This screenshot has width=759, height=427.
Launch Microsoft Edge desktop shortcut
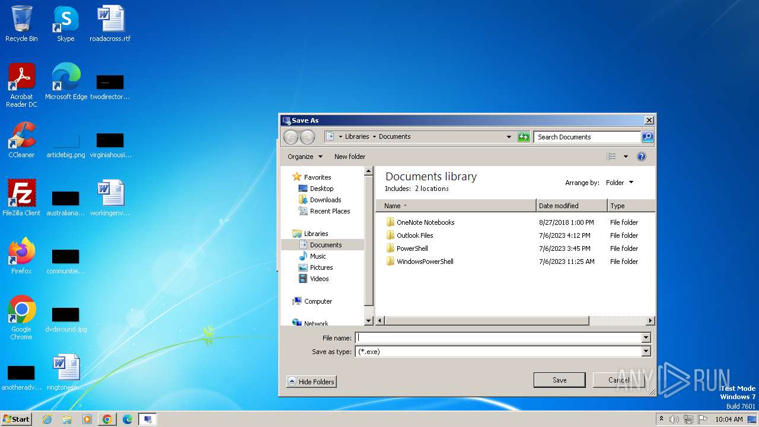tap(66, 82)
